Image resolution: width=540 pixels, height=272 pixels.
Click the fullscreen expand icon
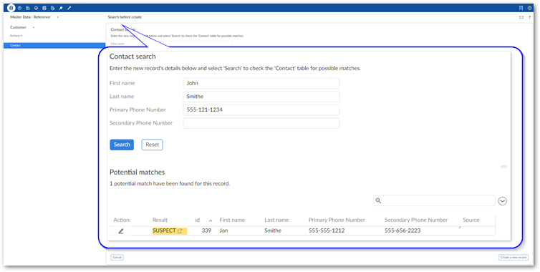(x=521, y=17)
